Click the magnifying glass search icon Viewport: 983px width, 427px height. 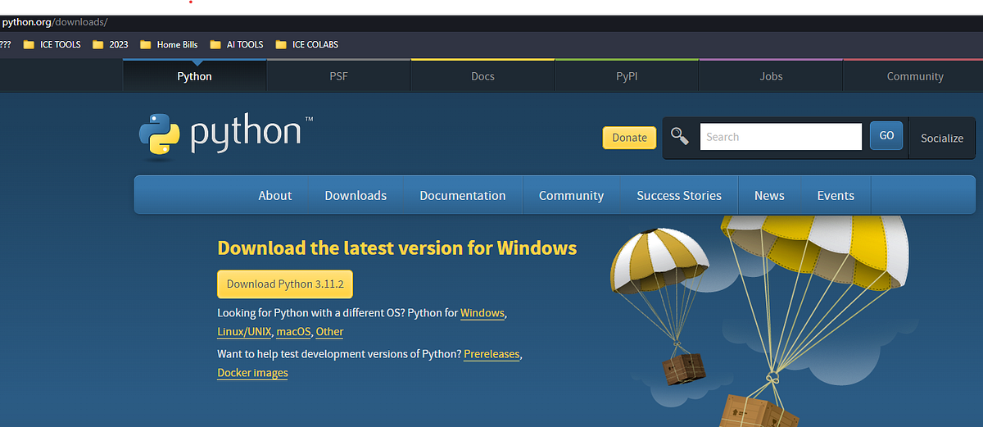click(x=680, y=136)
